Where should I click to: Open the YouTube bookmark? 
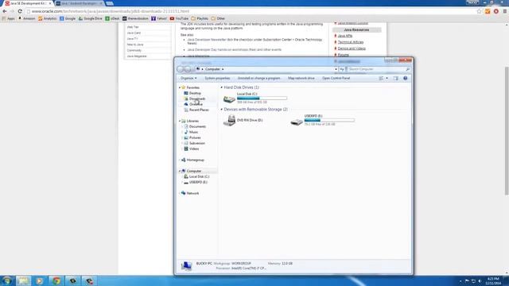tap(179, 18)
